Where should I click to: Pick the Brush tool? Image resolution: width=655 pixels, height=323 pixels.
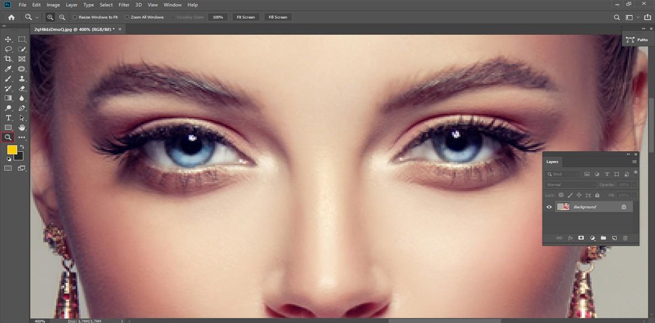click(8, 78)
